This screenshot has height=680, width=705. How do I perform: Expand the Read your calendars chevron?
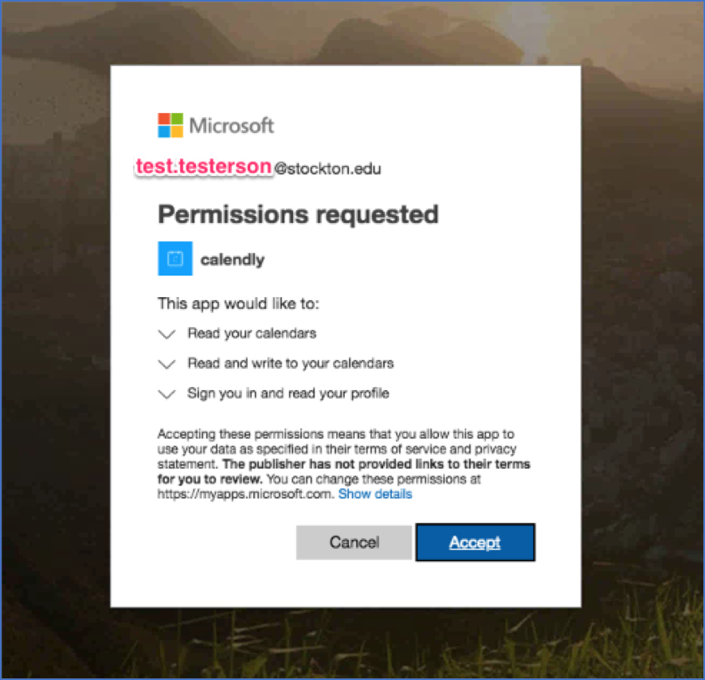166,334
